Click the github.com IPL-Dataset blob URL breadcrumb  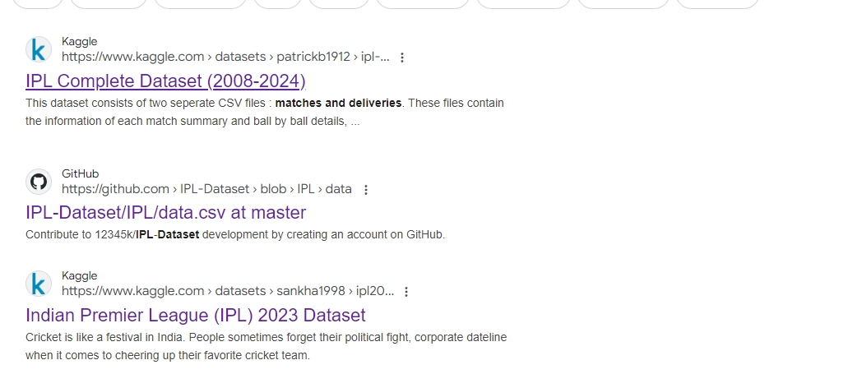click(x=206, y=190)
